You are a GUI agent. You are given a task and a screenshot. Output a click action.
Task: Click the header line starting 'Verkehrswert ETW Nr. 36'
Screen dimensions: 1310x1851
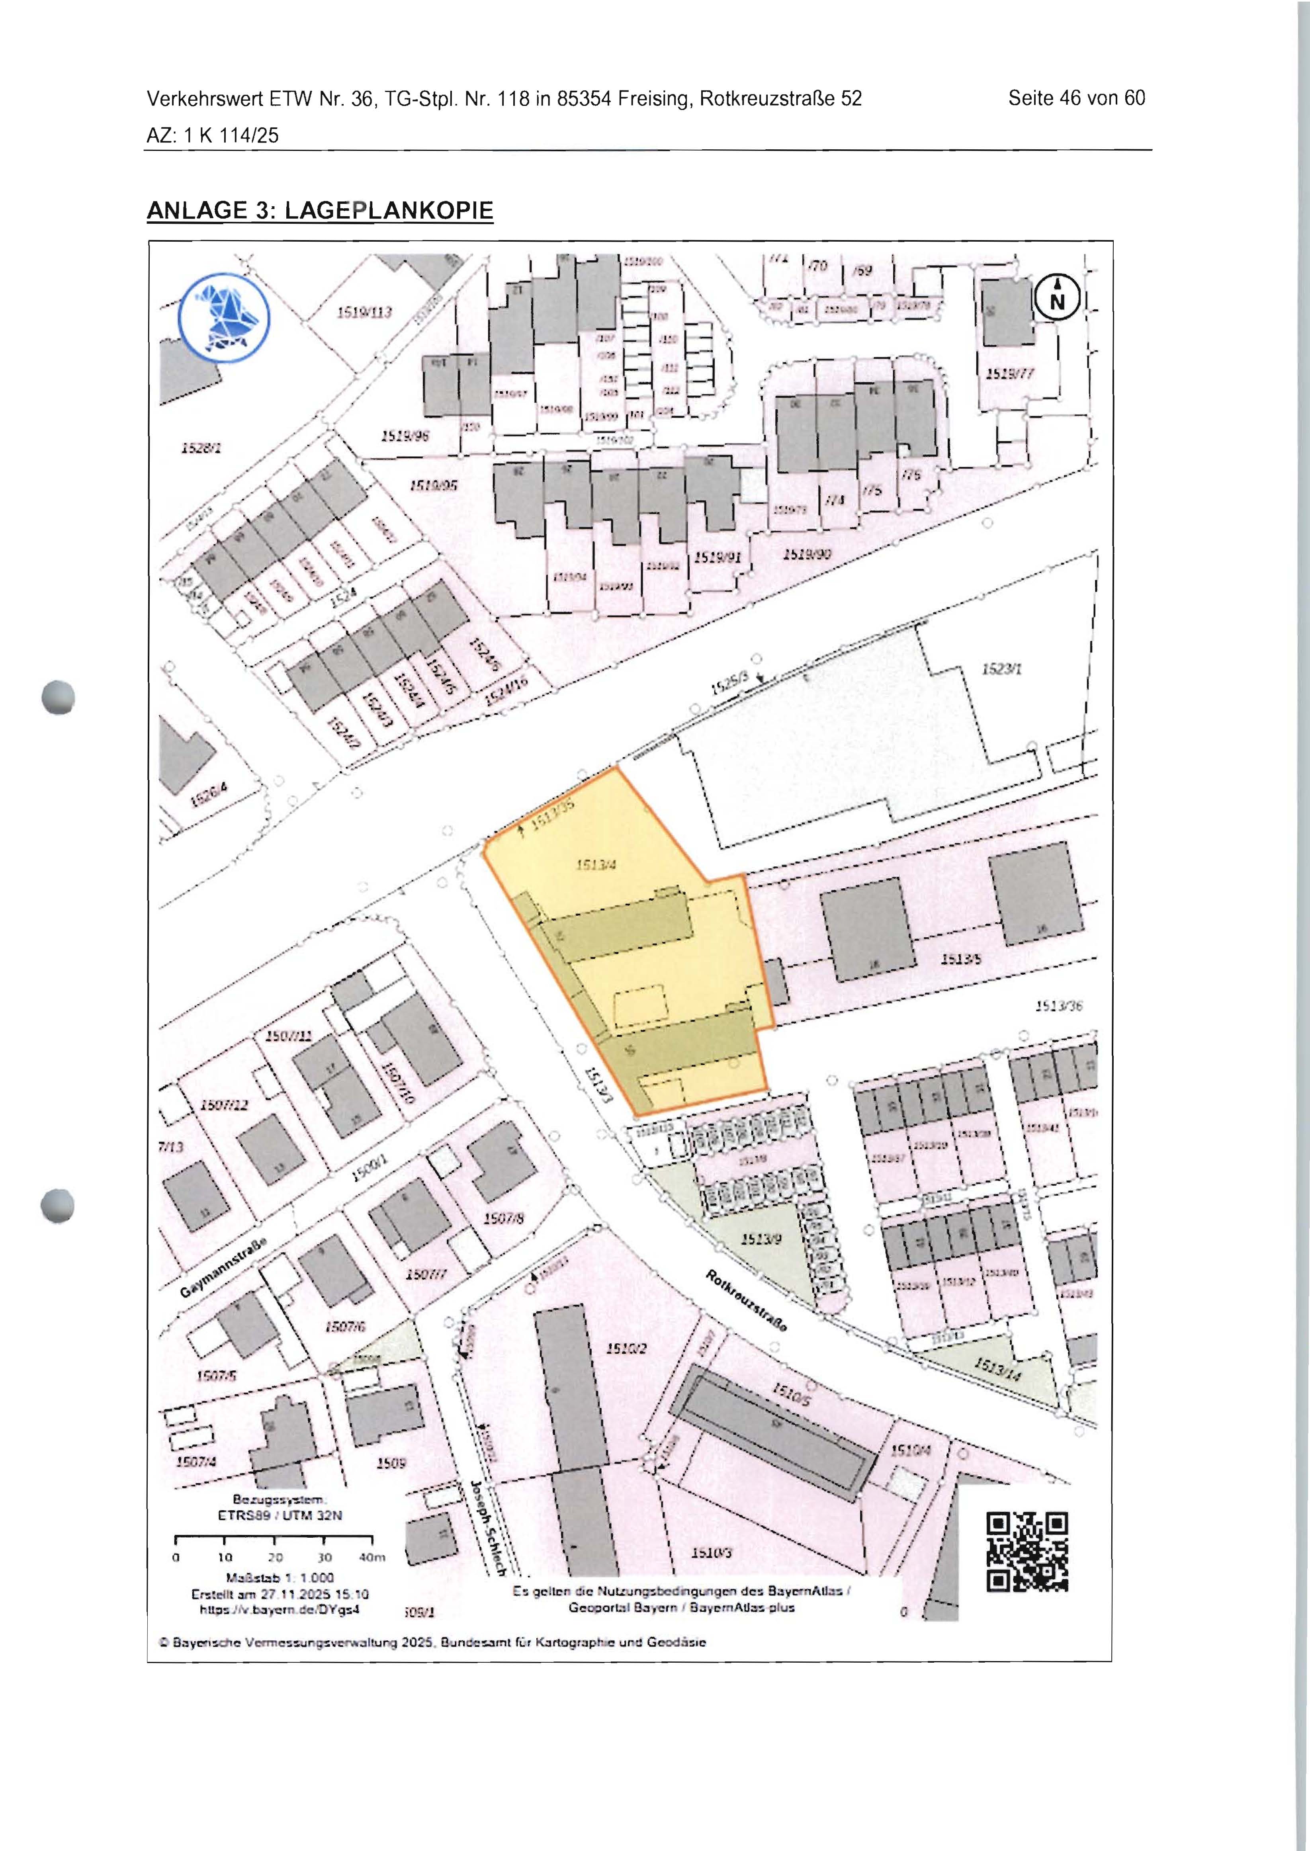point(504,99)
